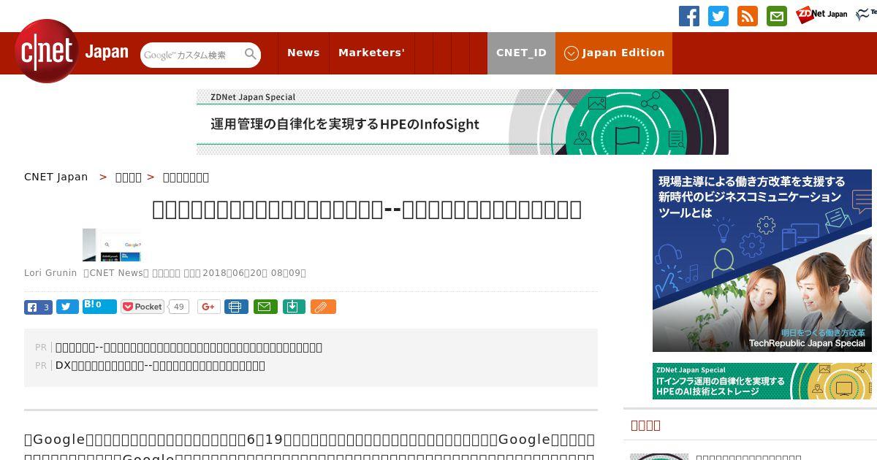877x460 pixels.
Task: Click the second breadcrumb category link
Action: point(129,177)
